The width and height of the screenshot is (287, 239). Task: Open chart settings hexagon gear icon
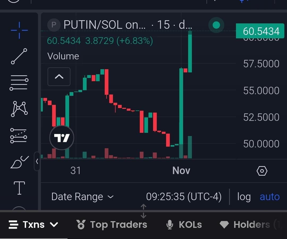coord(262,171)
